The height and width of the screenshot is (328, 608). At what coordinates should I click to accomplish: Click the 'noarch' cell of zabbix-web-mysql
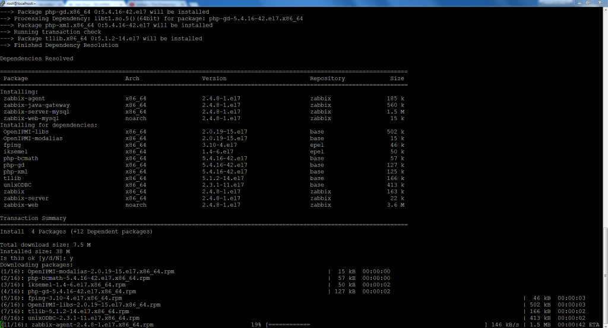pos(136,118)
